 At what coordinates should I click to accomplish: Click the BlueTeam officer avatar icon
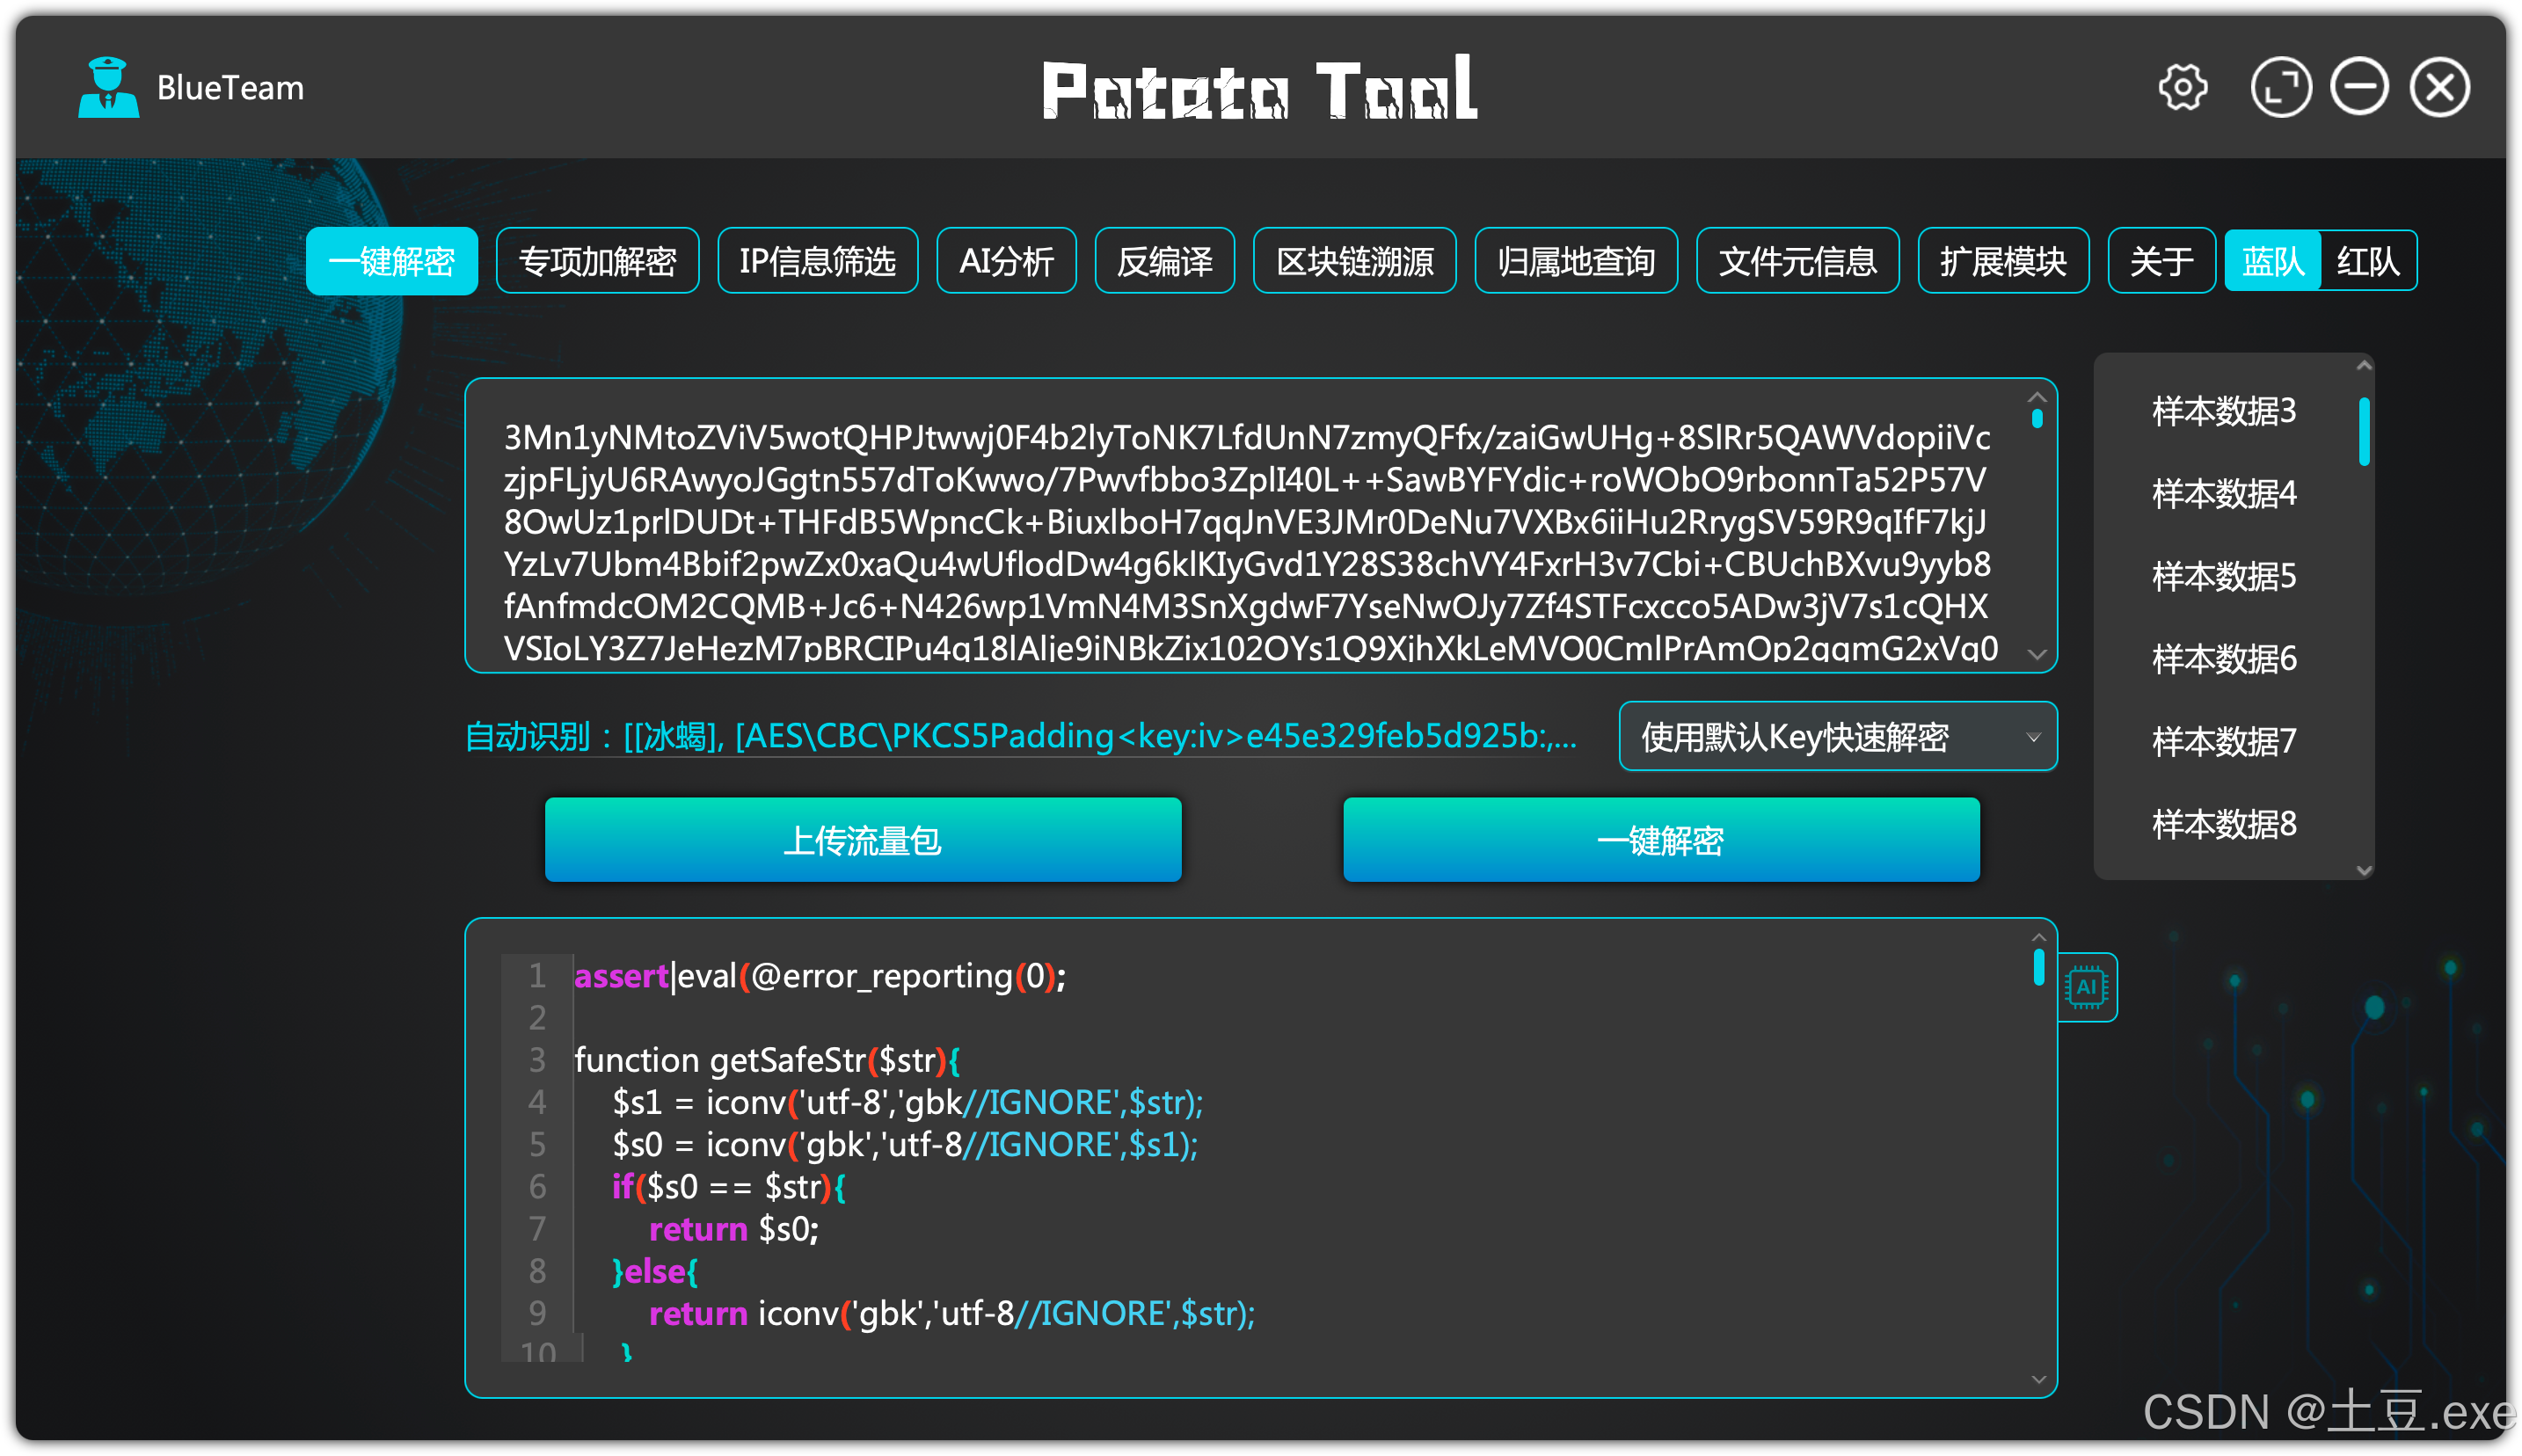coord(108,88)
